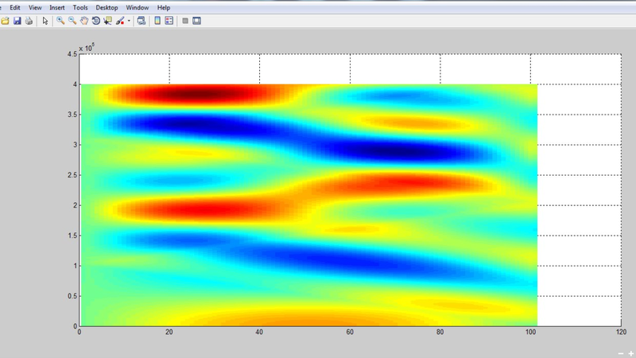This screenshot has width=636, height=358.
Task: Select the Brush data tool
Action: pos(120,21)
